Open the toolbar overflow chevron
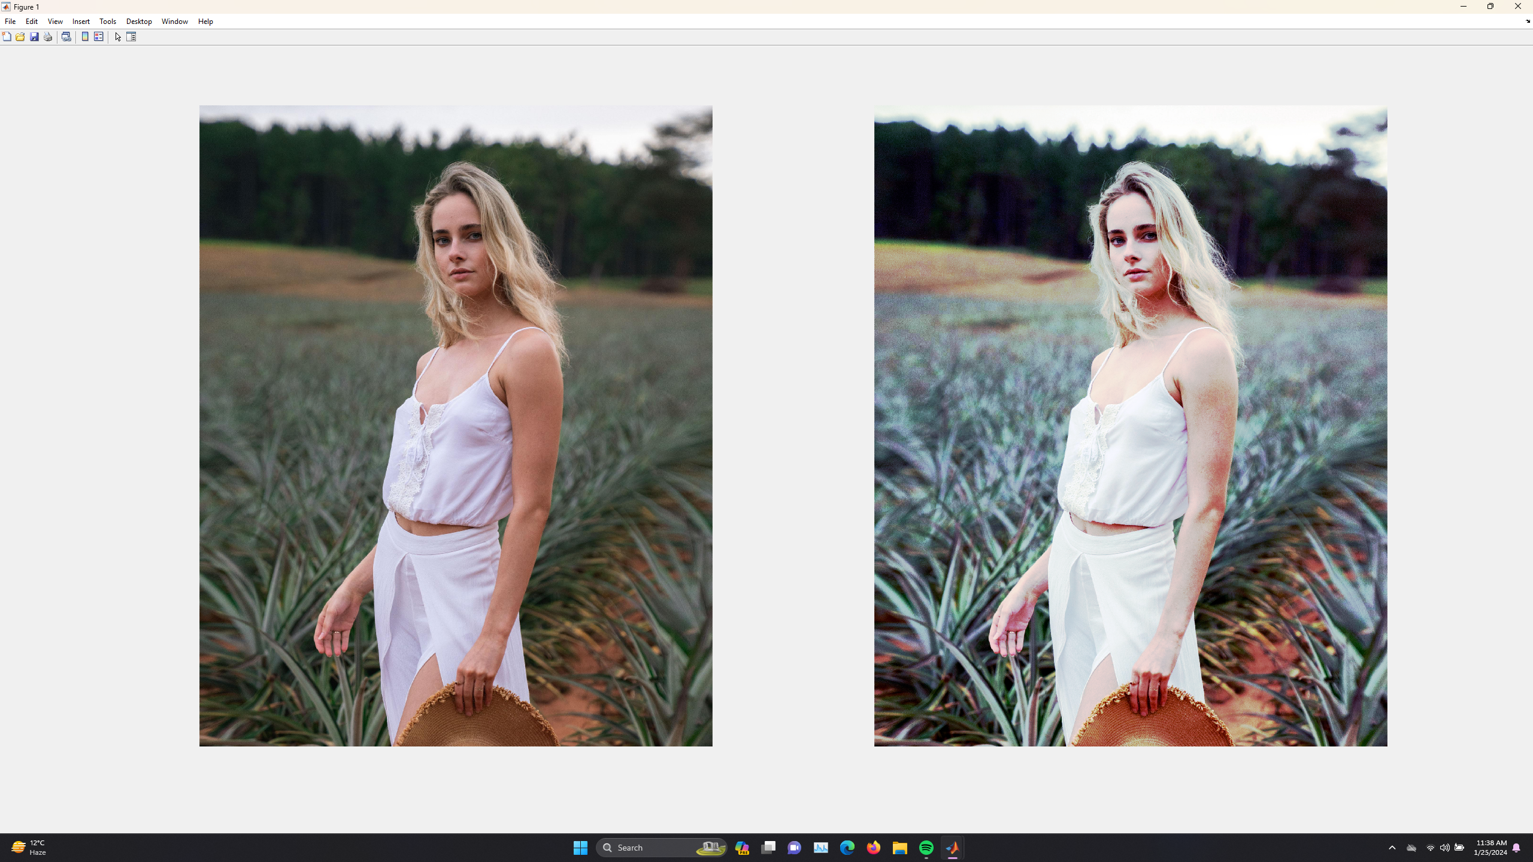The width and height of the screenshot is (1533, 862). 1527,22
